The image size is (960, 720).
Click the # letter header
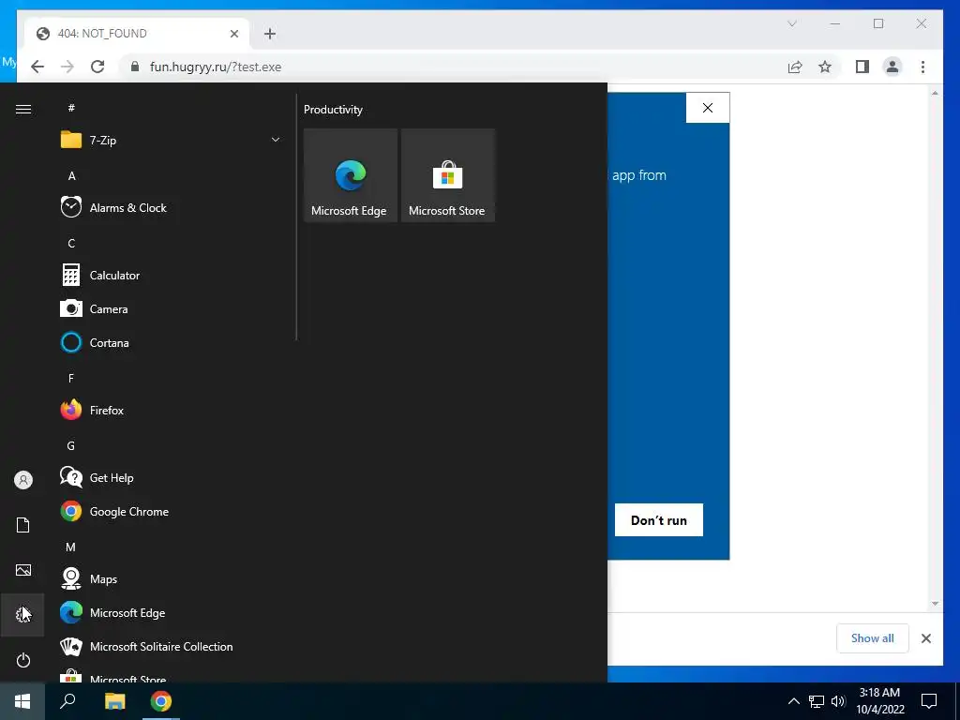[71, 108]
